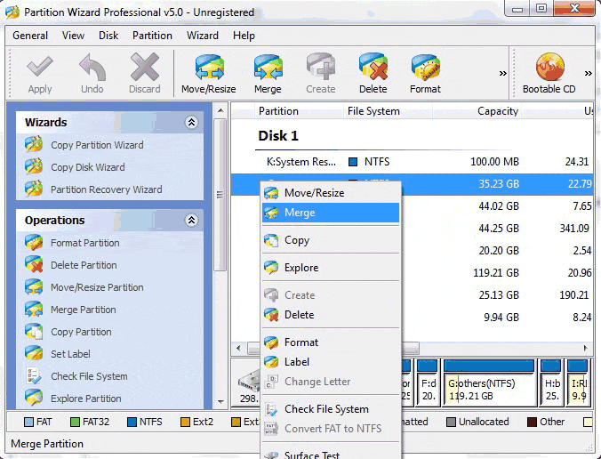Click the Format toolbar icon
Screen dimensions: 601x459
pos(425,75)
